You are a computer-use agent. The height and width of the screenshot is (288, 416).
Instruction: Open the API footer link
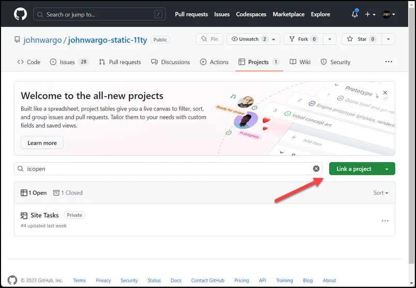(x=262, y=280)
